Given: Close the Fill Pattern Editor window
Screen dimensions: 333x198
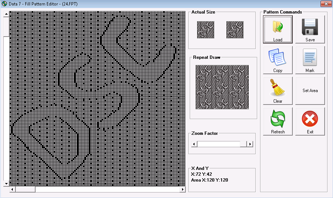Looking at the screenshot, I should click(326, 4).
